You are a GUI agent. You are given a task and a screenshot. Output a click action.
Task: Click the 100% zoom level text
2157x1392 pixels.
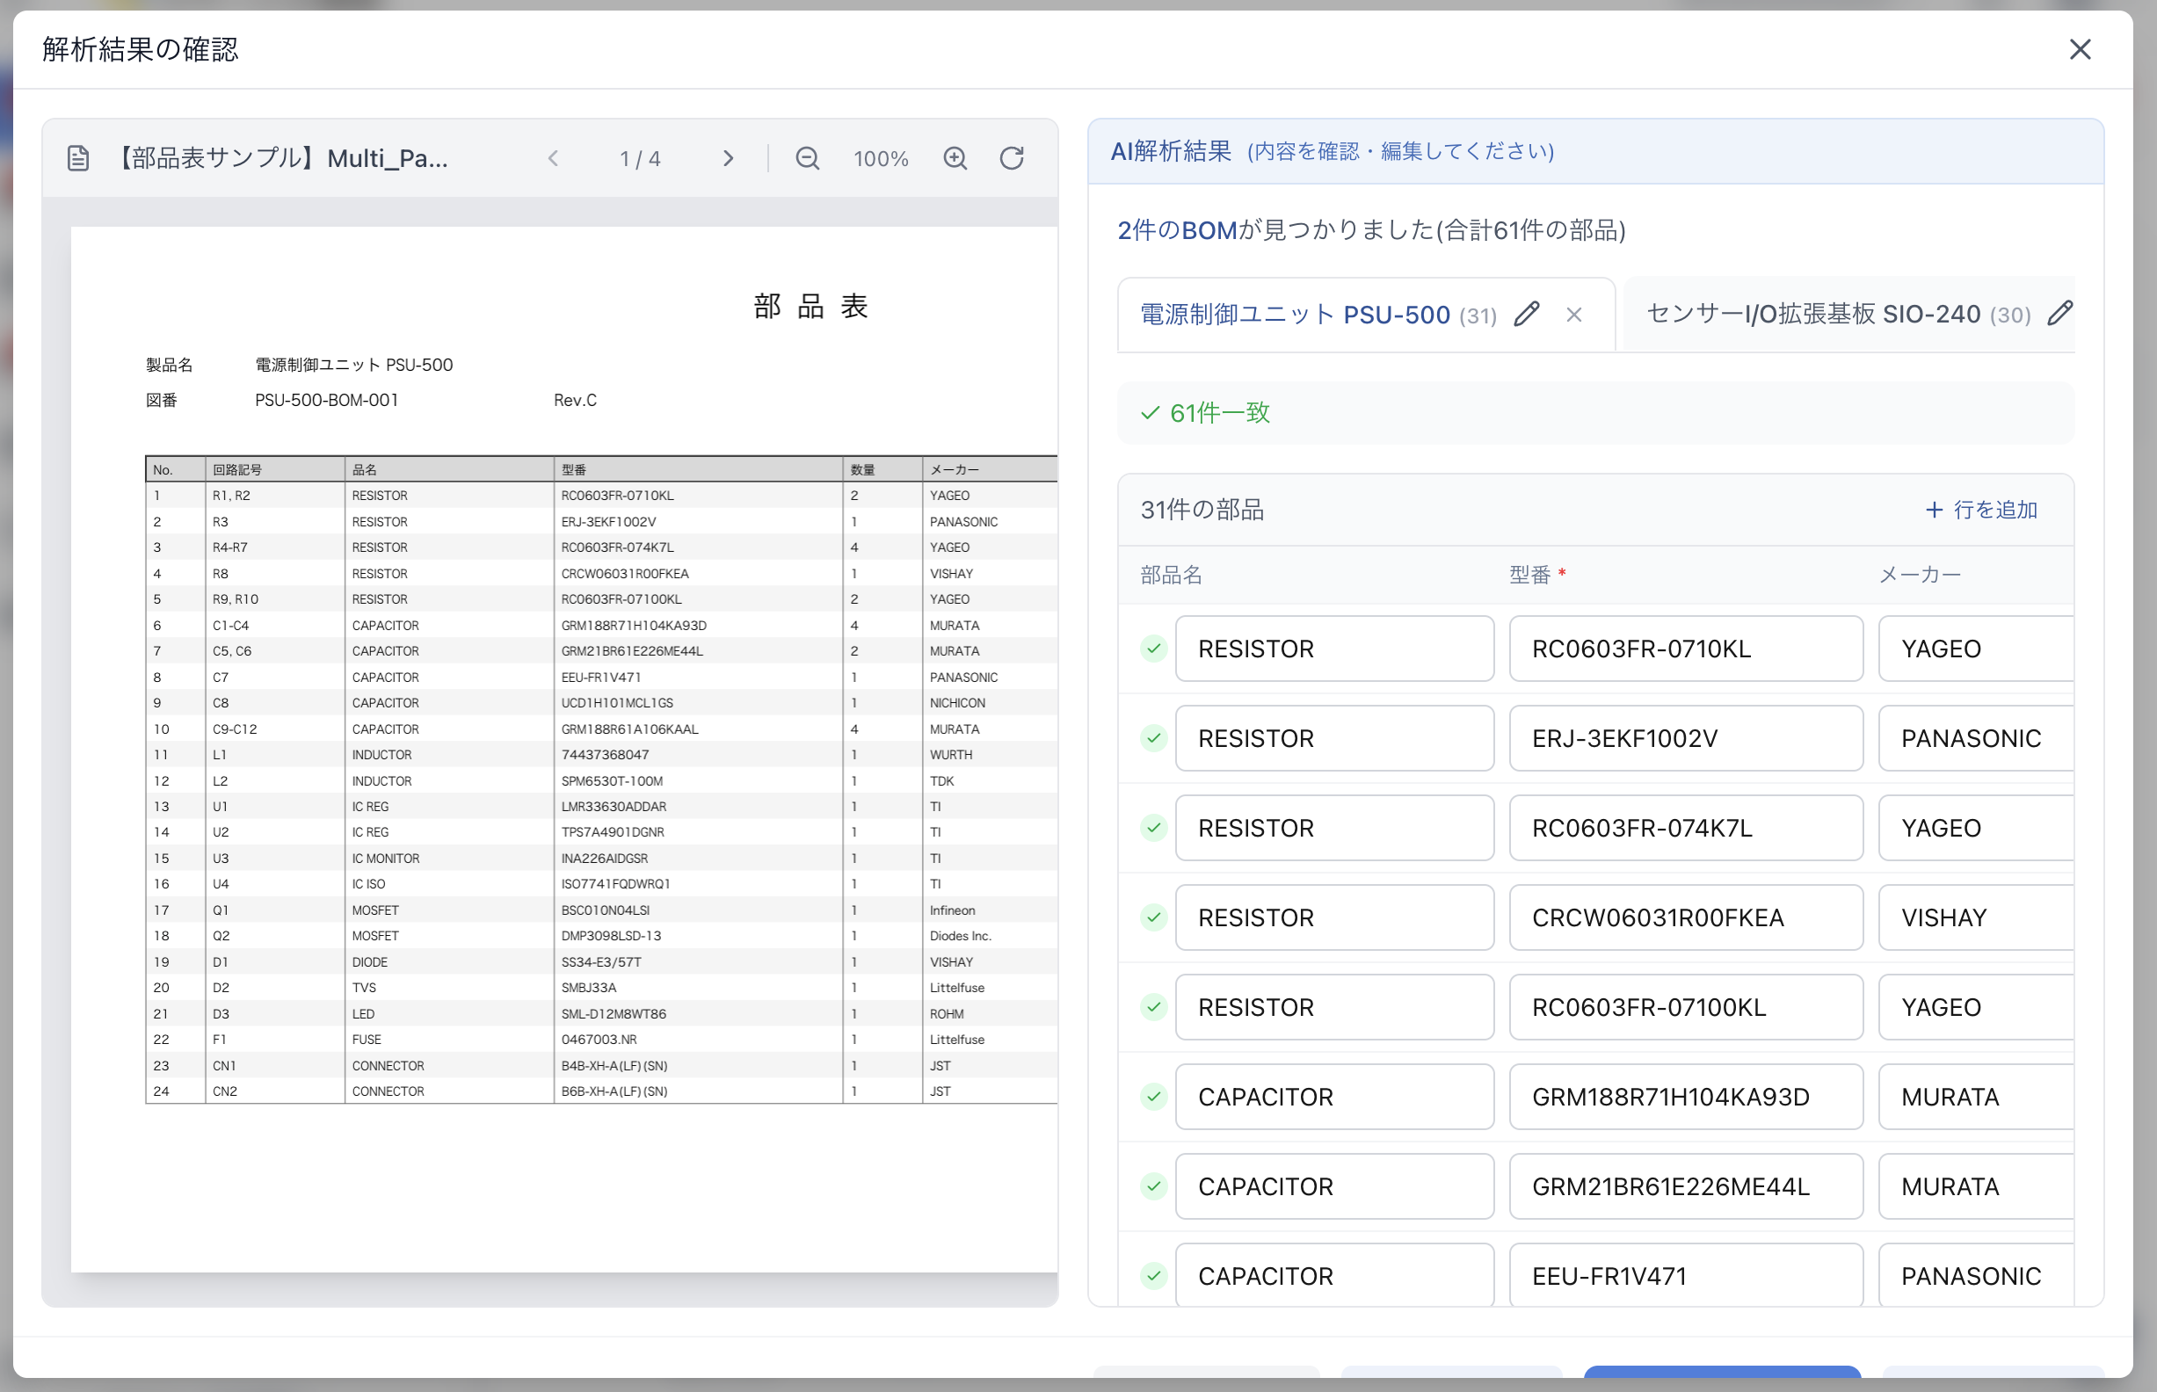click(882, 159)
